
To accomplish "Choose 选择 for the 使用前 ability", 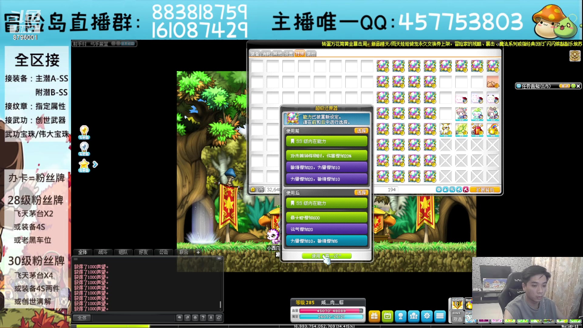I will tap(361, 131).
